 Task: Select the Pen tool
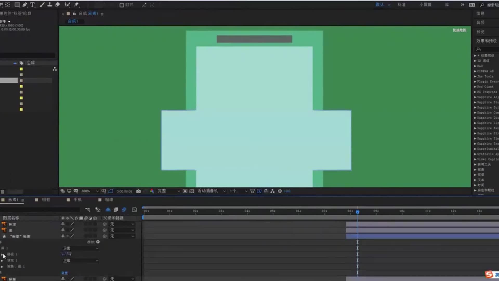coord(25,5)
